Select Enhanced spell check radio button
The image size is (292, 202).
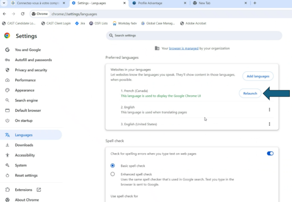coord(112,174)
